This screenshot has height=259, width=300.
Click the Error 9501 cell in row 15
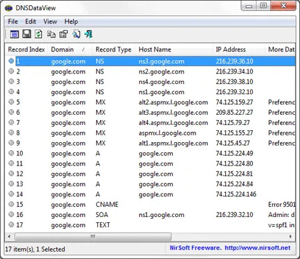pyautogui.click(x=281, y=204)
